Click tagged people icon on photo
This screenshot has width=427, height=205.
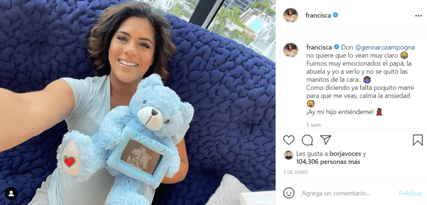click(x=11, y=193)
